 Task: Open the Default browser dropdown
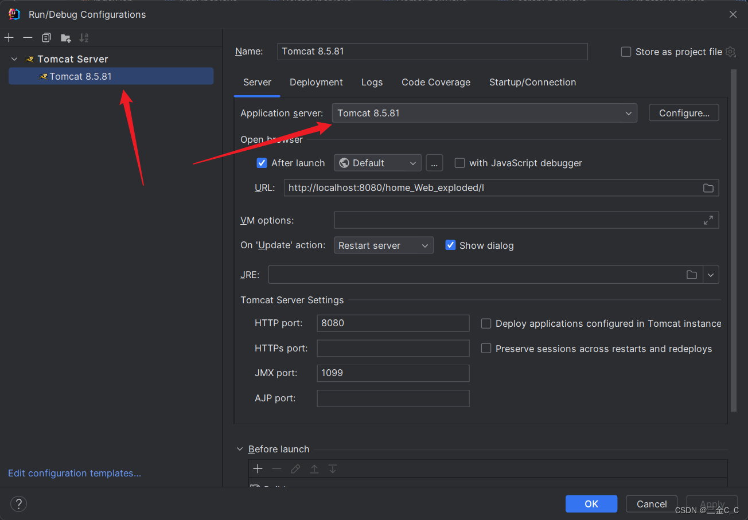pos(378,163)
